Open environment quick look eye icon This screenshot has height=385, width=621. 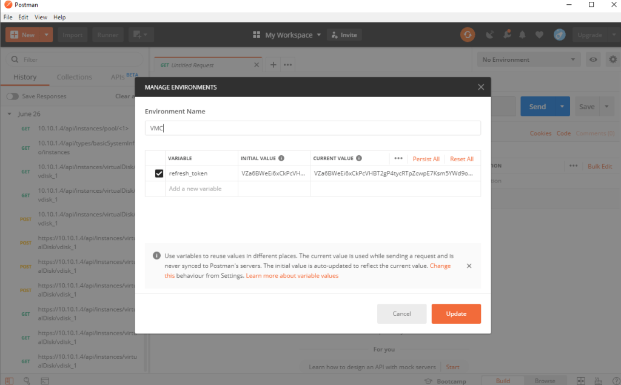(x=593, y=59)
